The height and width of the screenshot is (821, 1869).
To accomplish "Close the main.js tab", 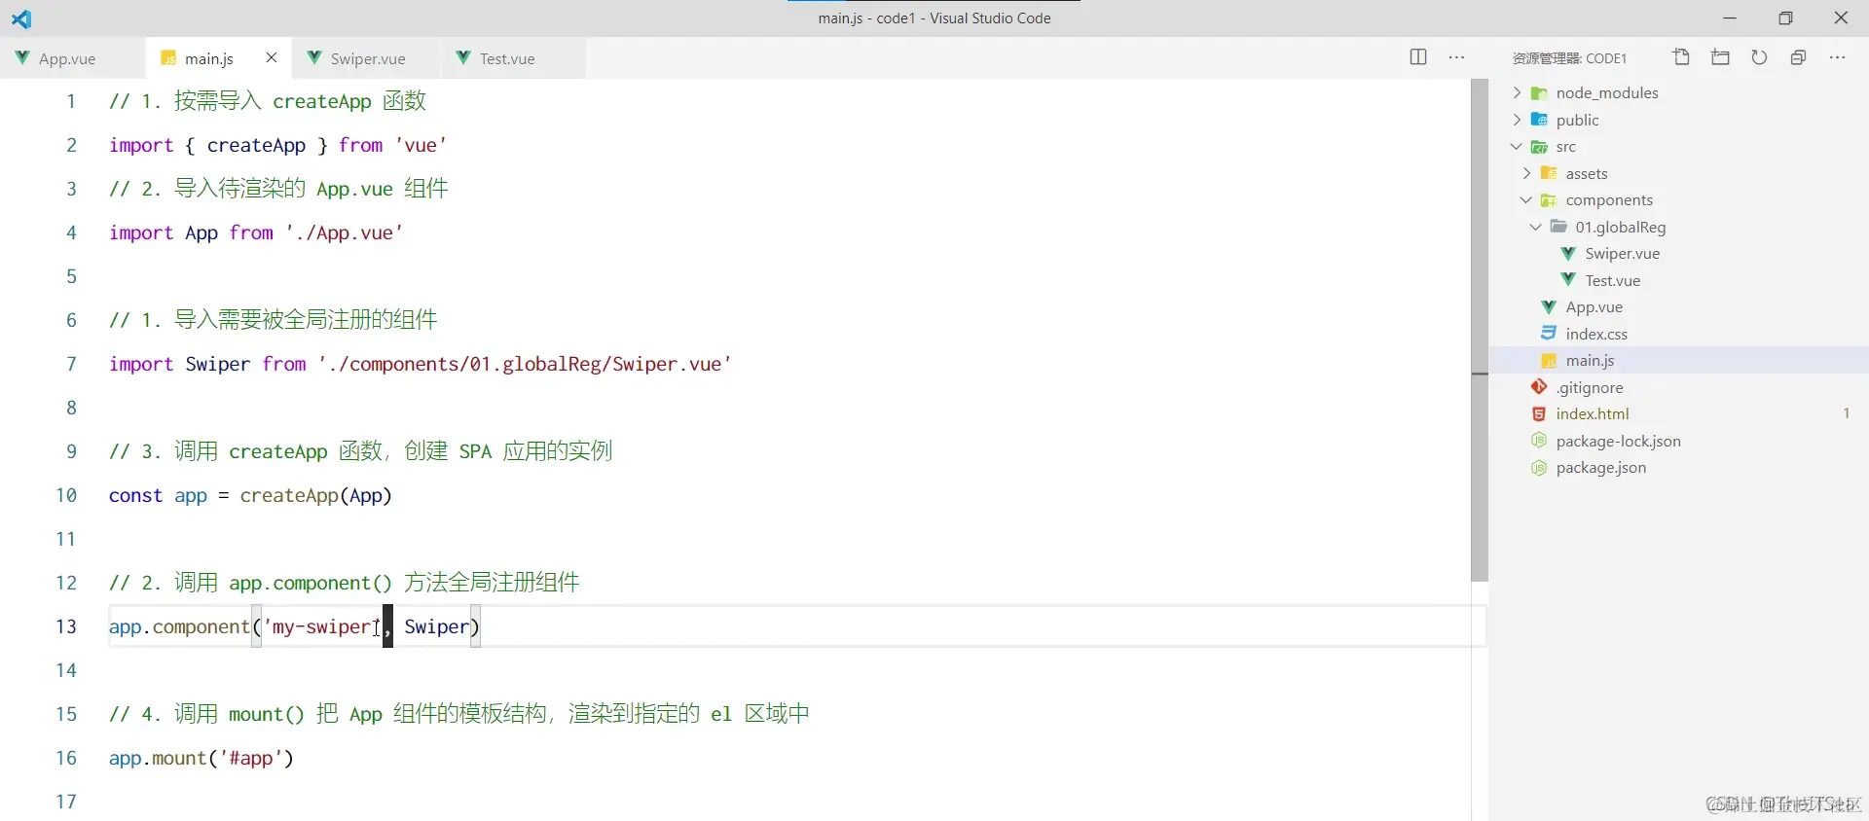I will (272, 57).
